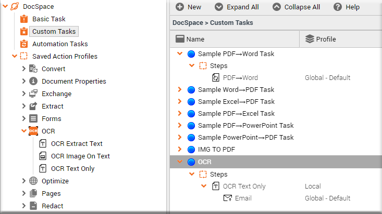The height and width of the screenshot is (214, 382).
Task: Click the Expand All down-arrow icon
Action: pyautogui.click(x=219, y=7)
